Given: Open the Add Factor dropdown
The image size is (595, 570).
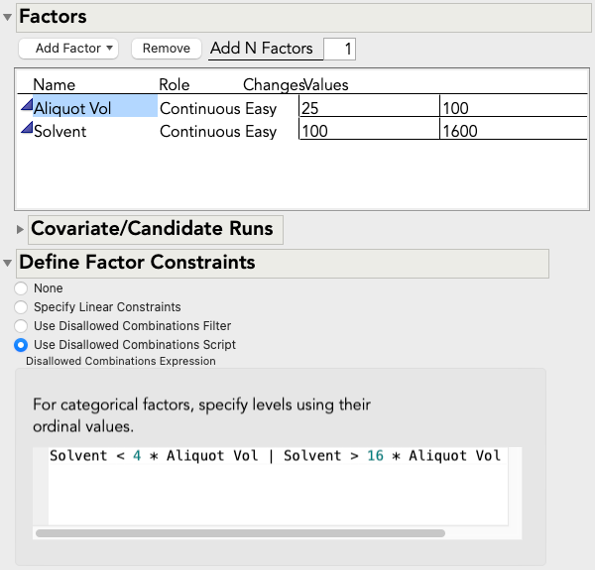Looking at the screenshot, I should point(68,48).
